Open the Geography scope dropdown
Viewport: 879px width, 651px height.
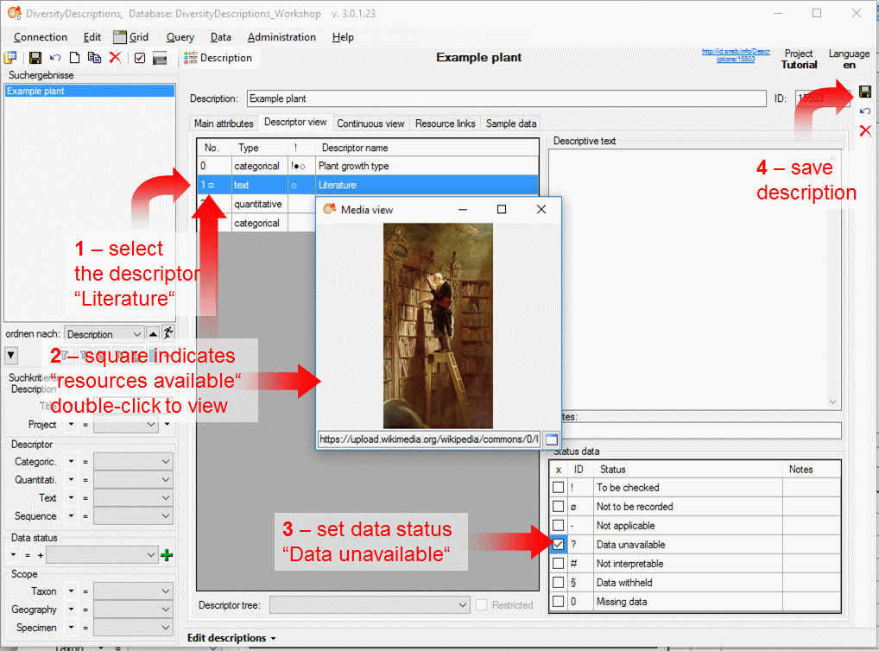point(133,609)
